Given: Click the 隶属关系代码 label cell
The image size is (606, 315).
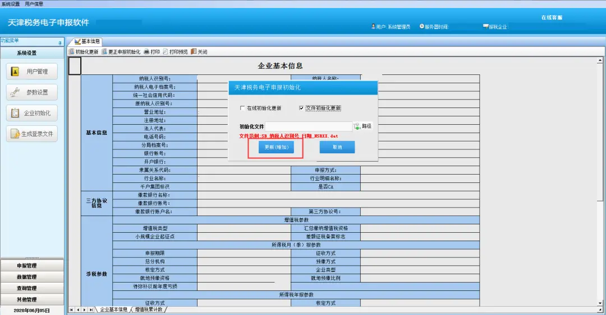Looking at the screenshot, I should pos(155,170).
